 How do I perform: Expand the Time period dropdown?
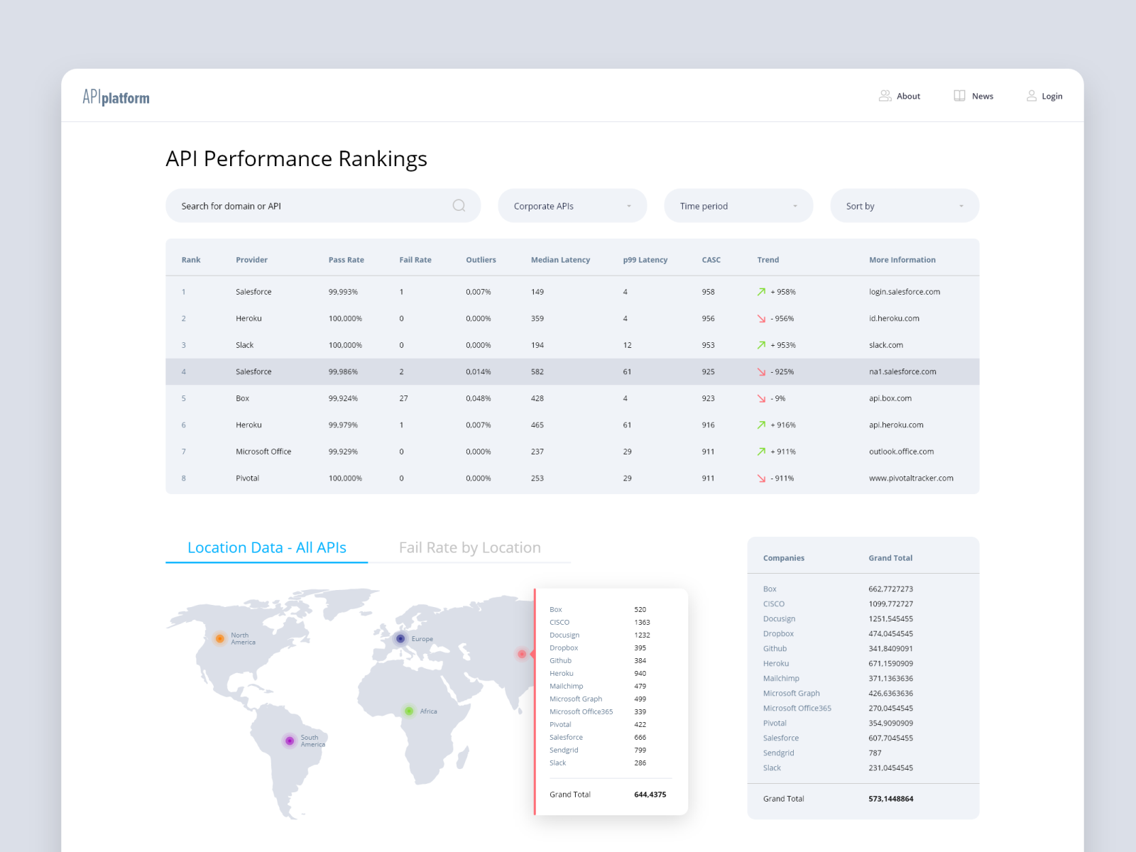738,206
